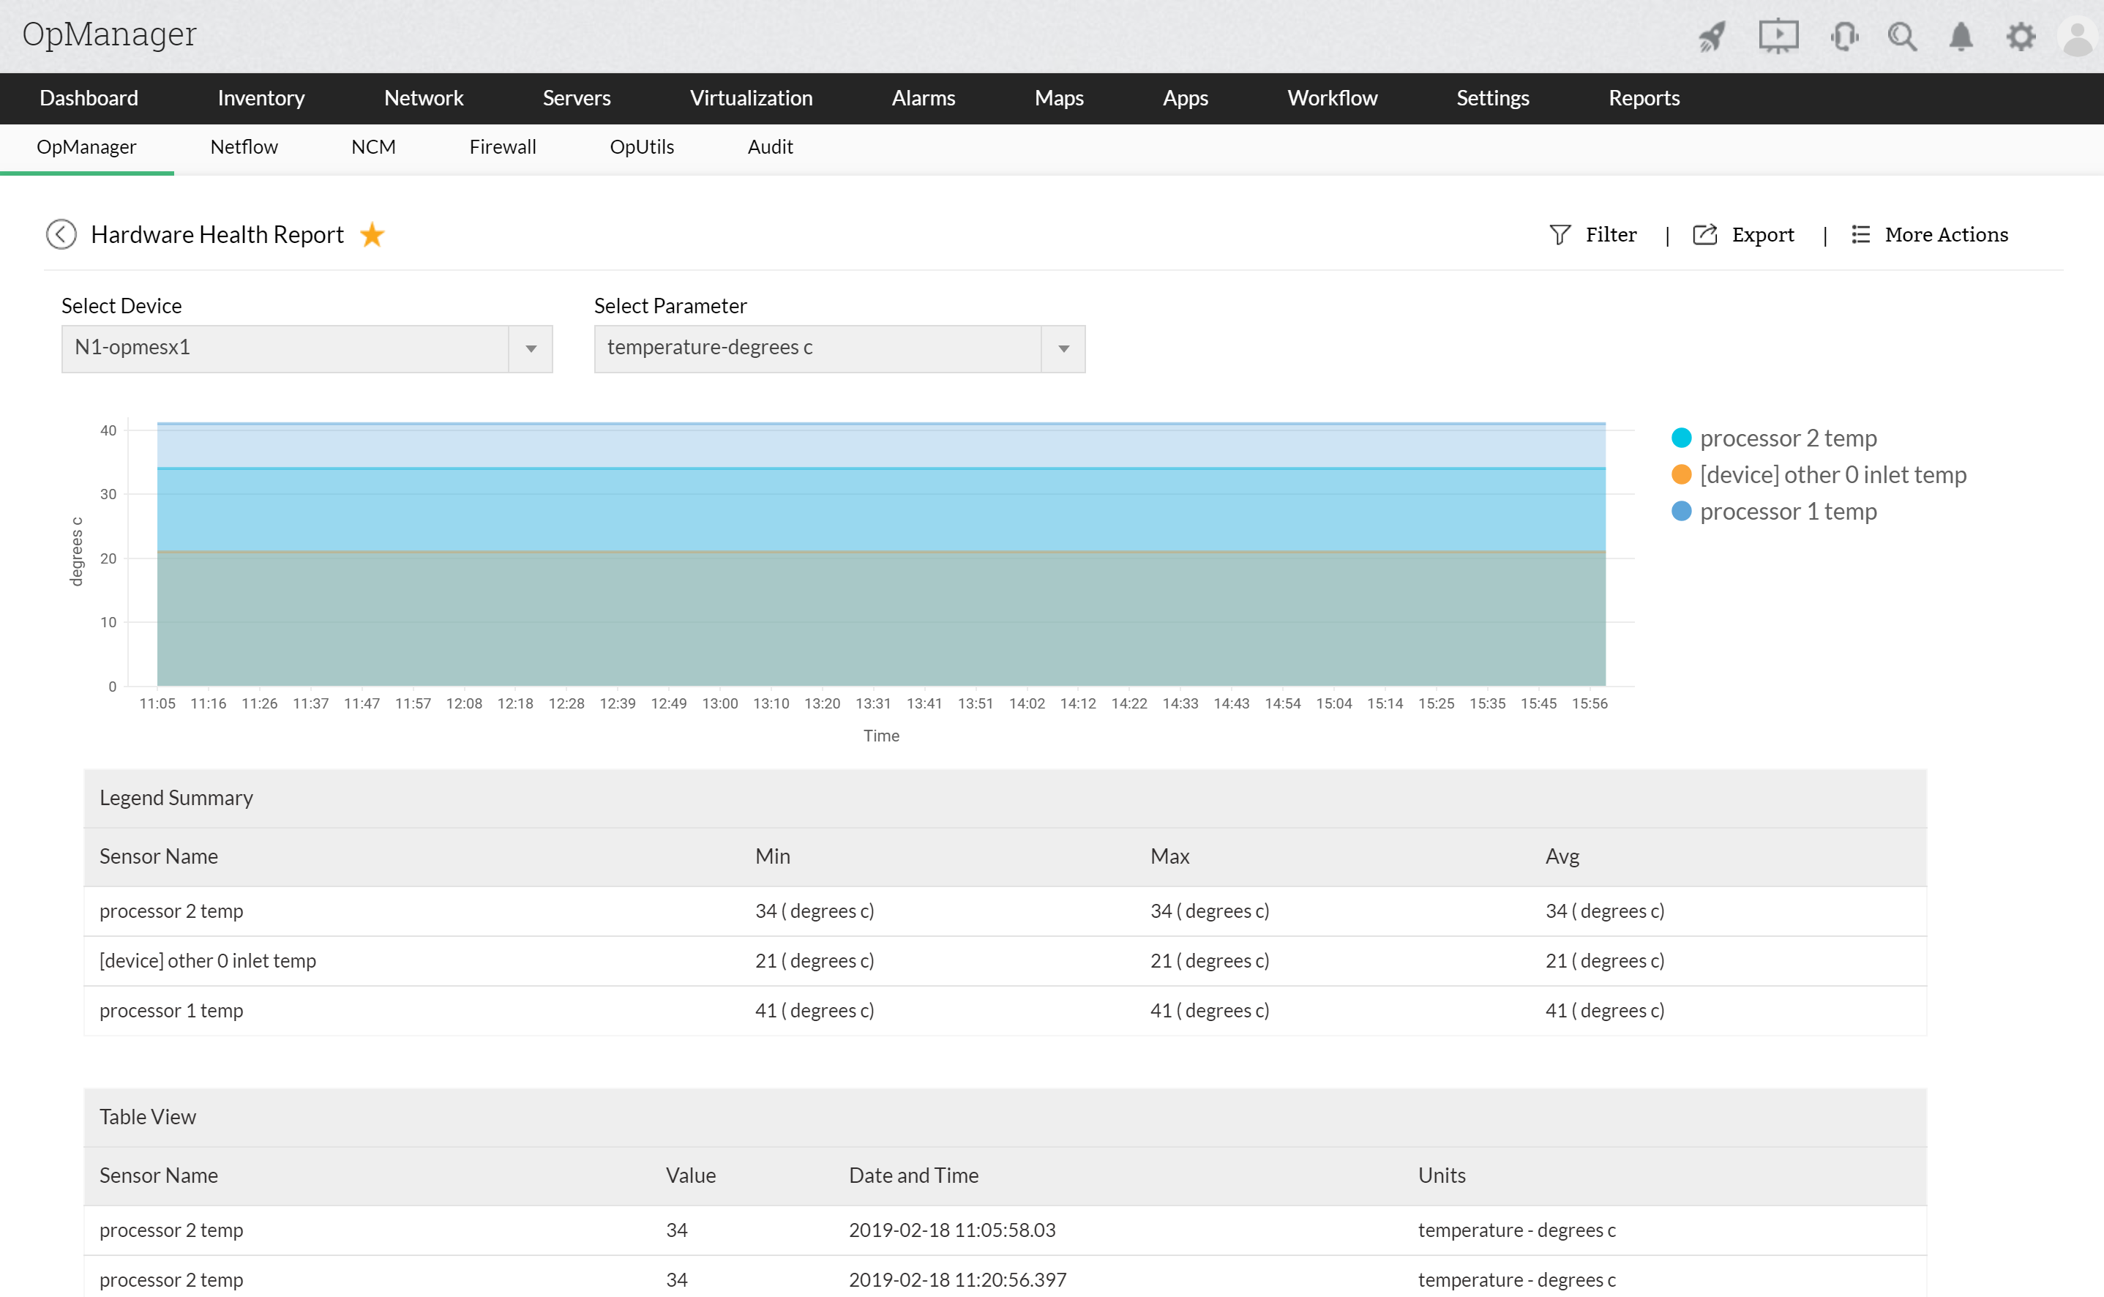Click the settings gear icon
This screenshot has height=1297, width=2104.
point(2021,37)
